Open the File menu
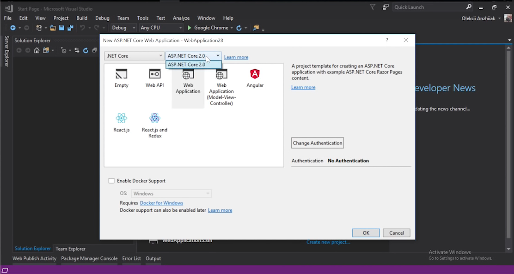Screen dimensions: 514x274 point(7,18)
